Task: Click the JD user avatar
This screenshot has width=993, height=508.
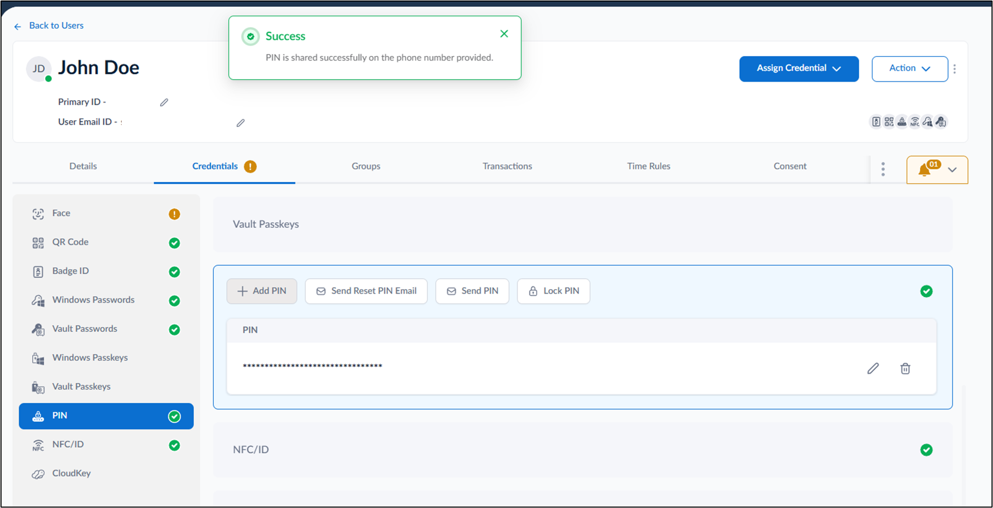Action: pyautogui.click(x=39, y=69)
